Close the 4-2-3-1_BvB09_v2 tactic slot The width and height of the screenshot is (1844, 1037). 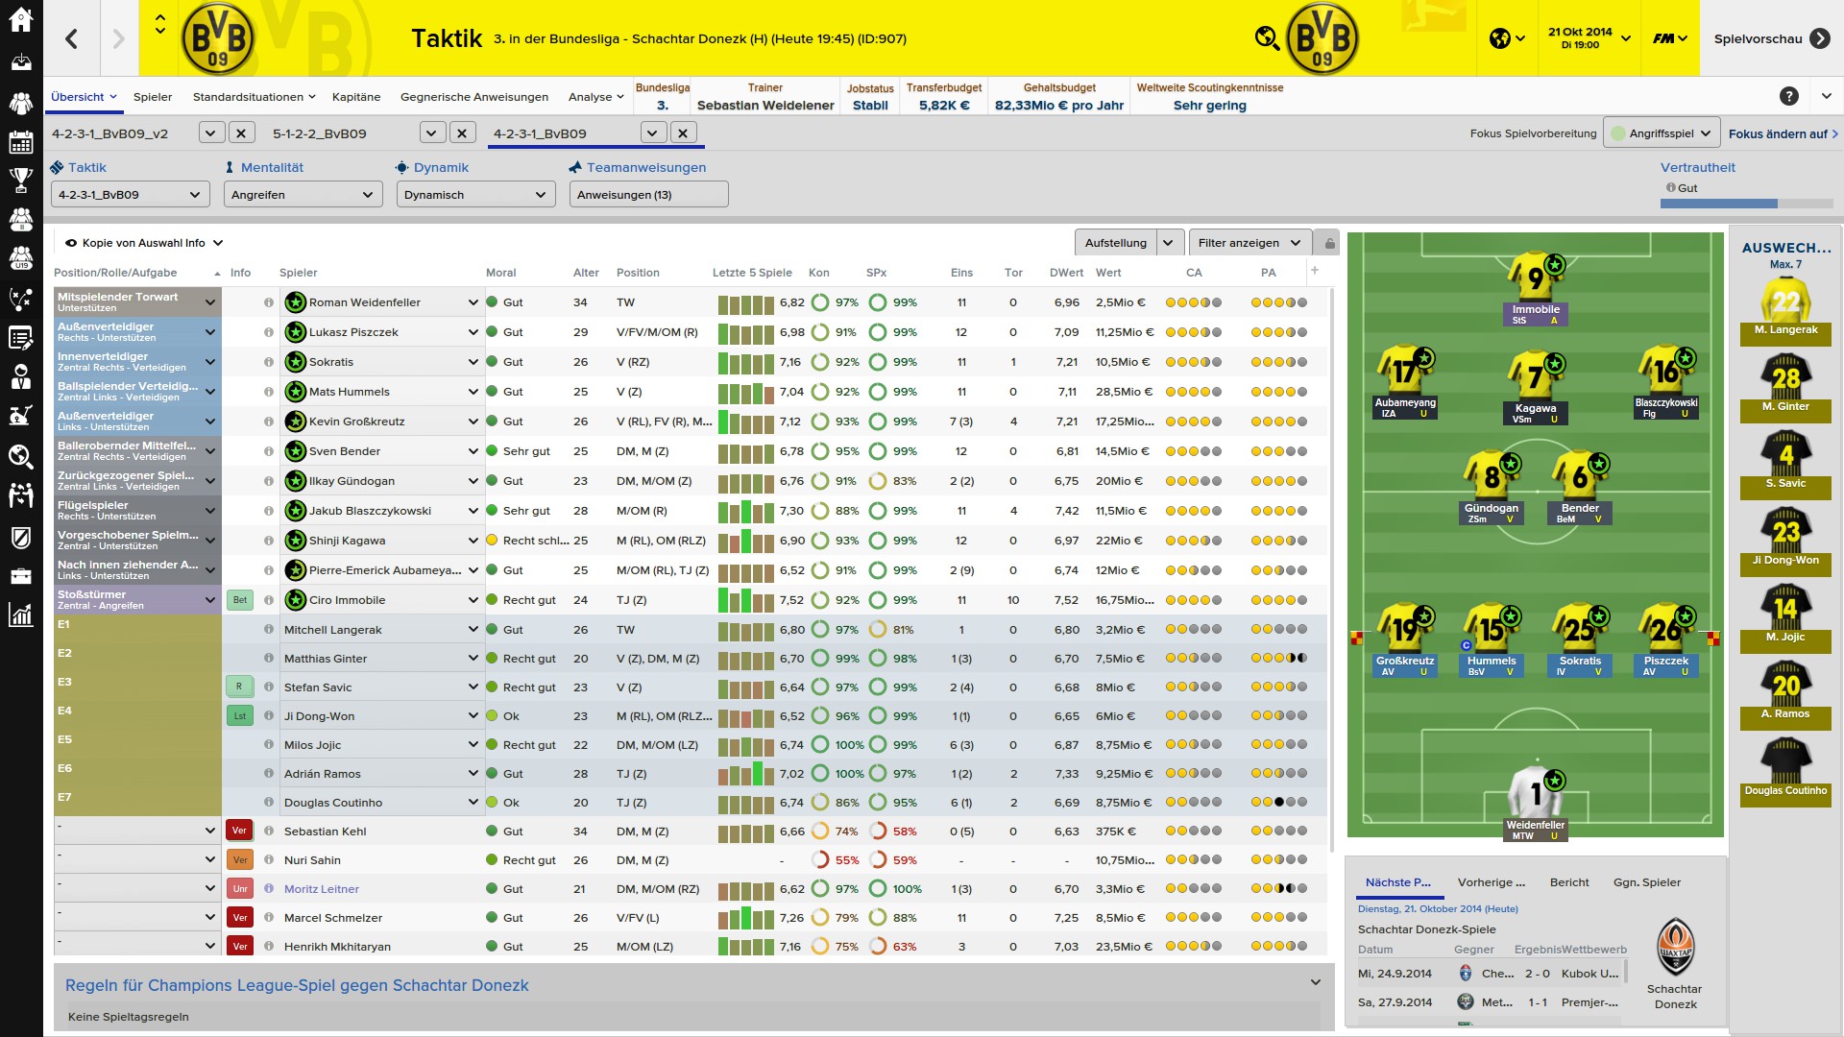tap(241, 133)
